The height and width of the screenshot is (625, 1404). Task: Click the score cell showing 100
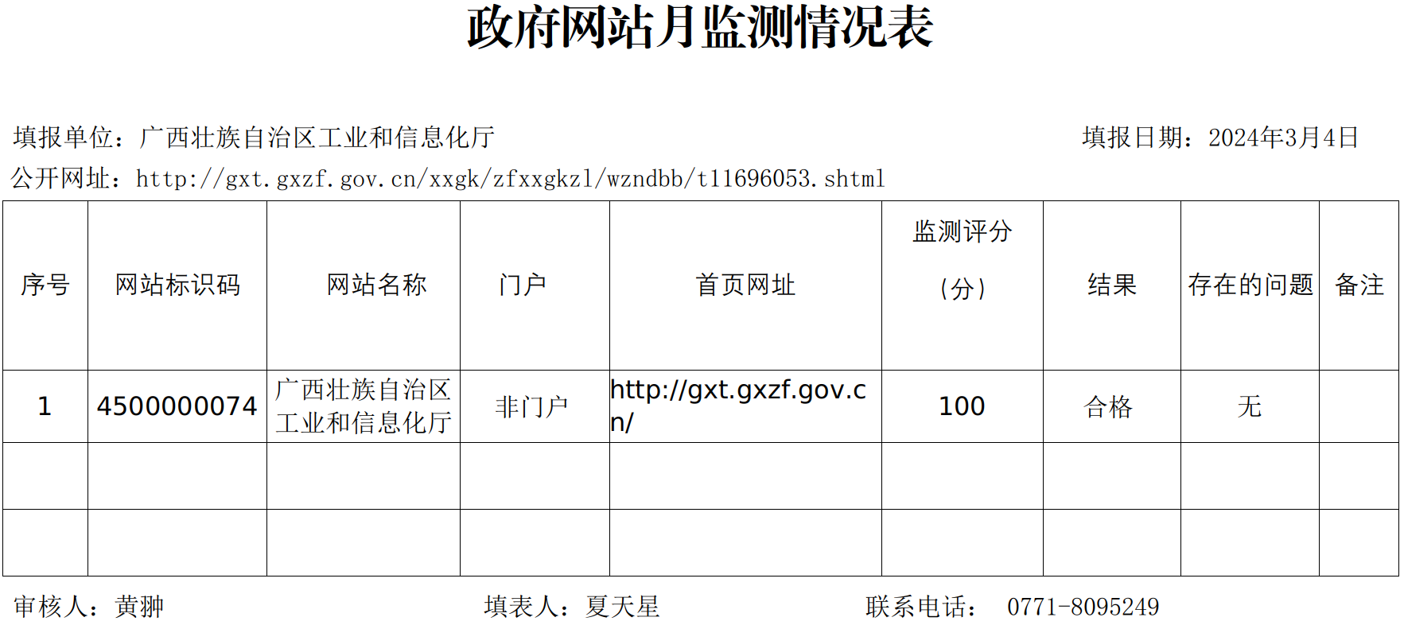click(962, 406)
